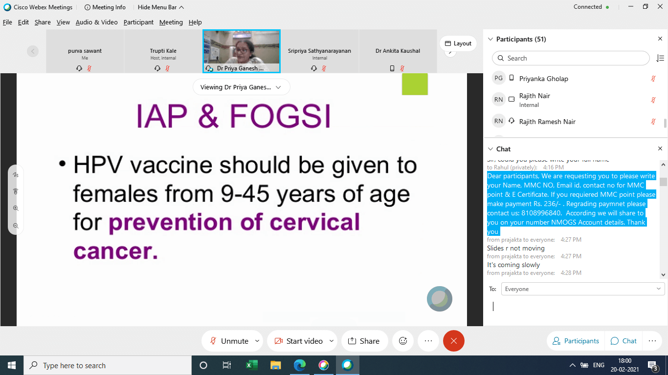Click the zoom in magnifier icon
The width and height of the screenshot is (668, 375).
click(x=16, y=208)
